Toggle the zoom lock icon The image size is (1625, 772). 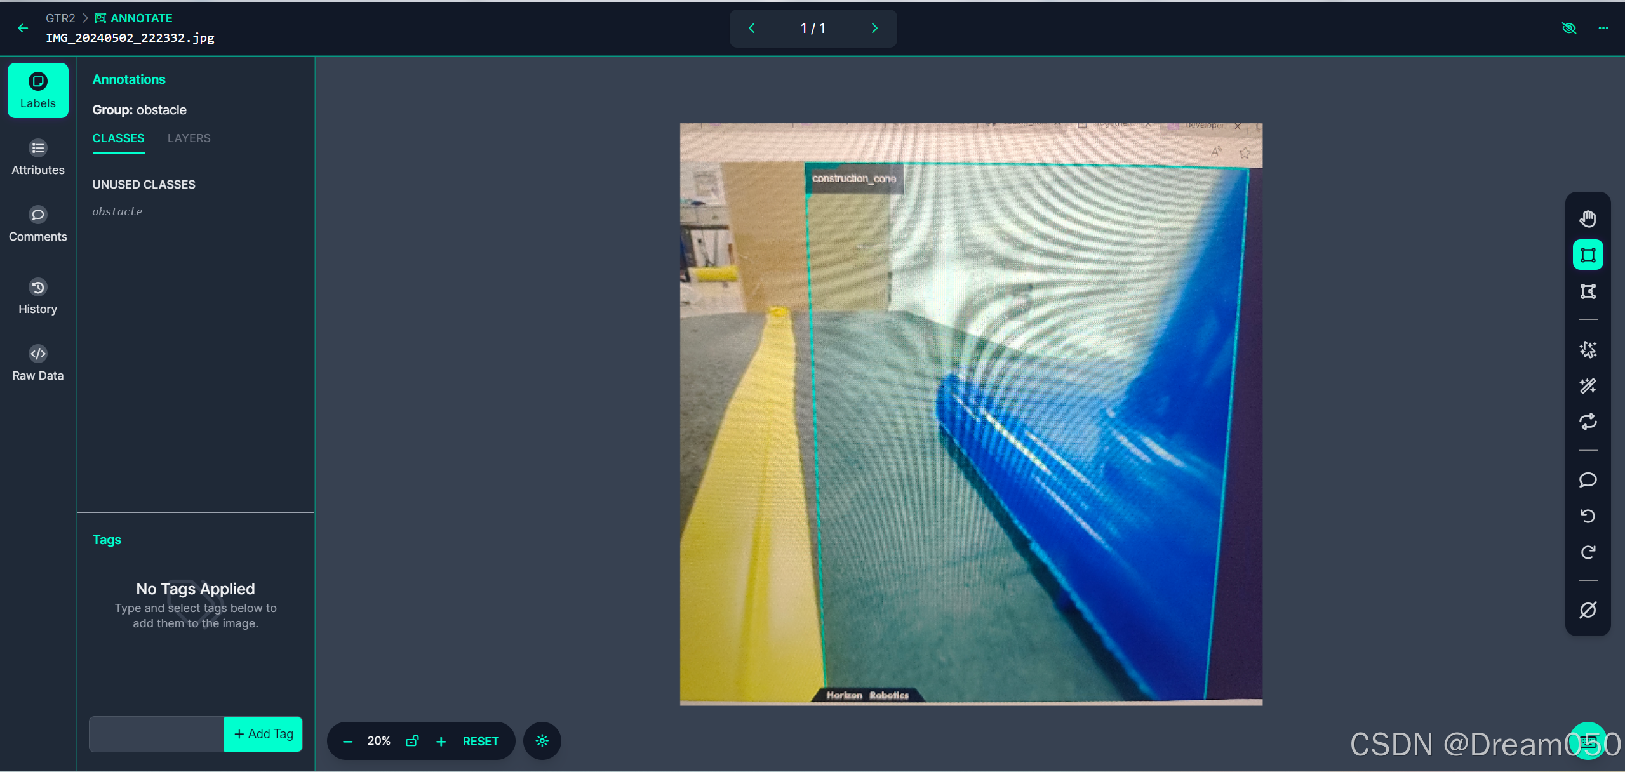coord(412,741)
